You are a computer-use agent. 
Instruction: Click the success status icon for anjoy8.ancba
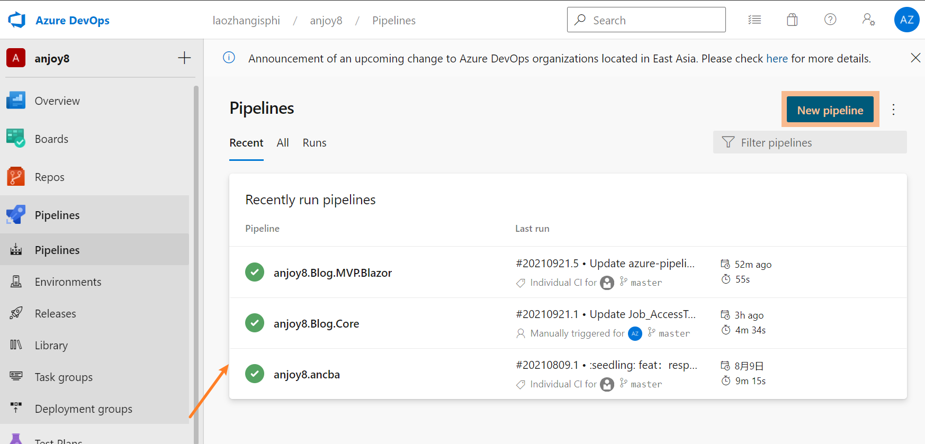tap(255, 374)
